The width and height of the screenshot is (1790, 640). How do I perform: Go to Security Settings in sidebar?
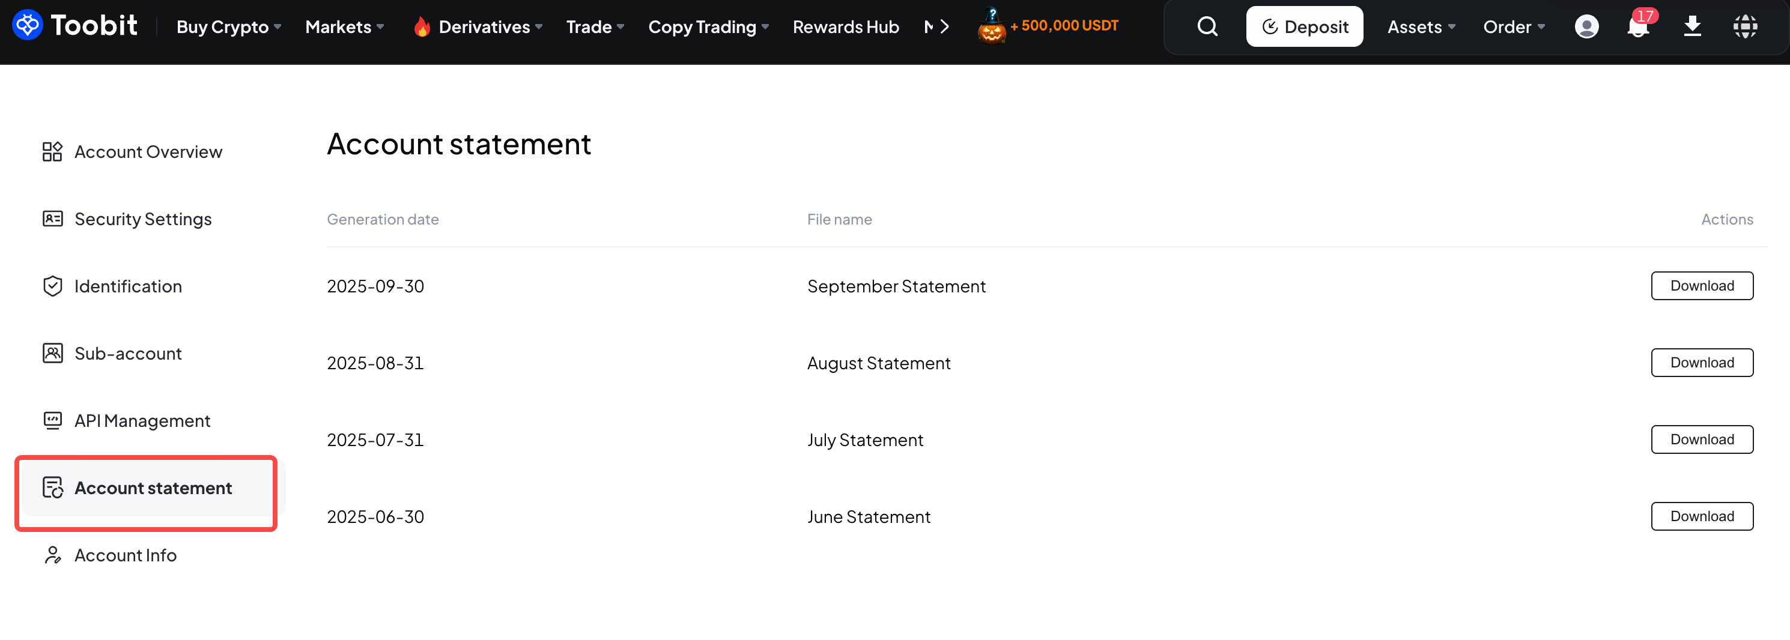coord(142,219)
